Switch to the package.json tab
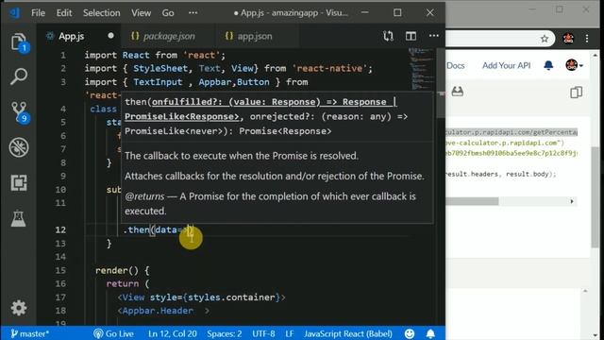This screenshot has height=340, width=604. (x=168, y=36)
